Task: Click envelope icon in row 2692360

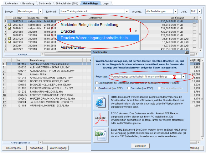Action: pyautogui.click(x=9, y=42)
